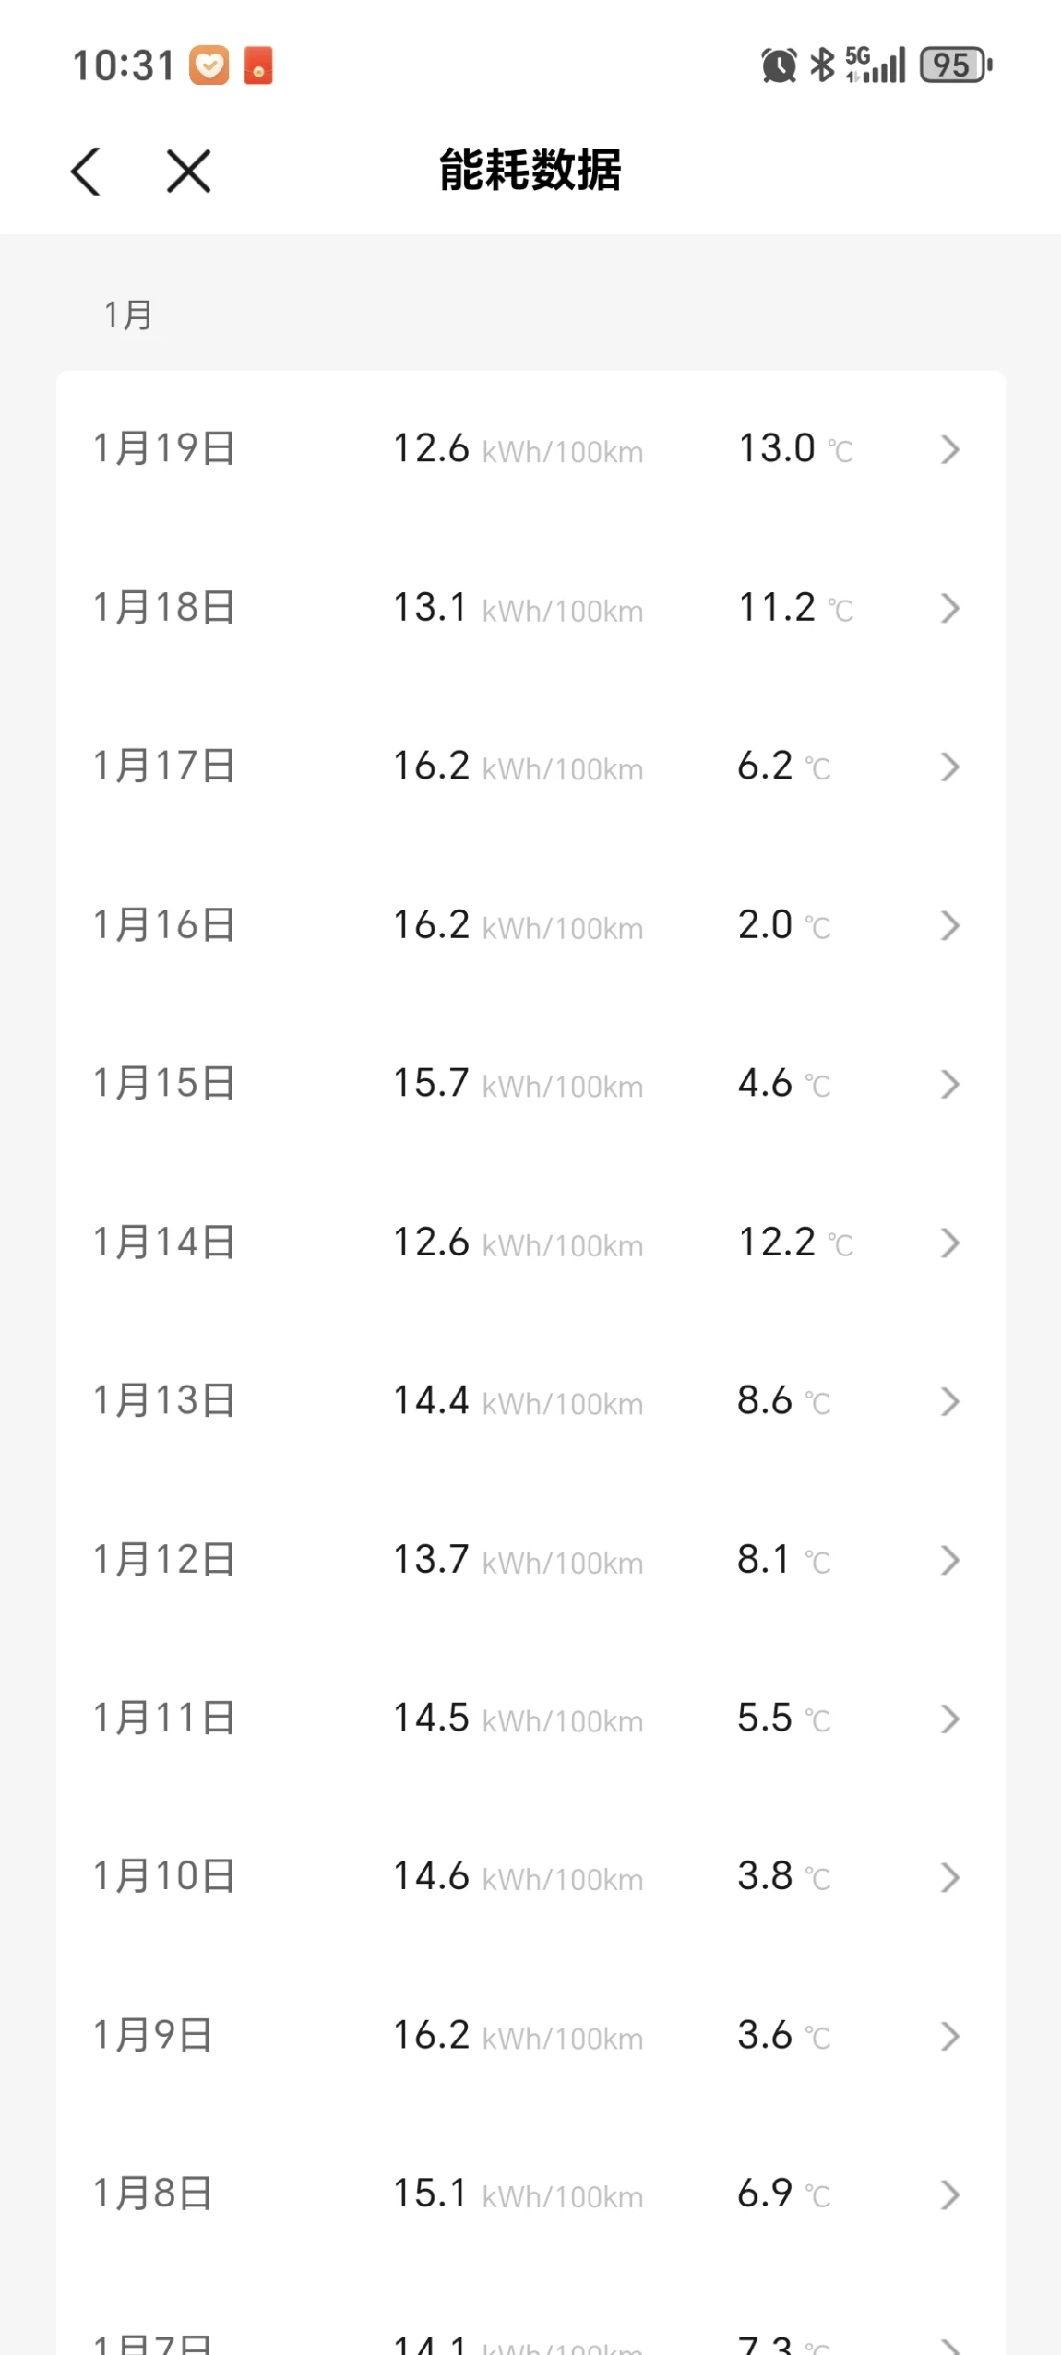Tap the orange heart app notification icon
The width and height of the screenshot is (1061, 2355).
209,65
